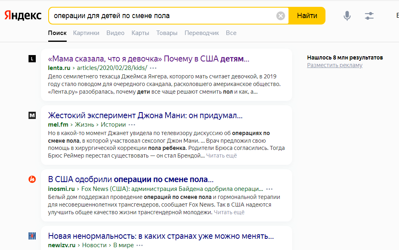Click the Найти search button
399x250 pixels.
click(x=307, y=16)
